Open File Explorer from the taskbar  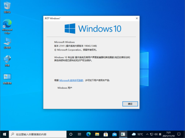(x=97, y=134)
